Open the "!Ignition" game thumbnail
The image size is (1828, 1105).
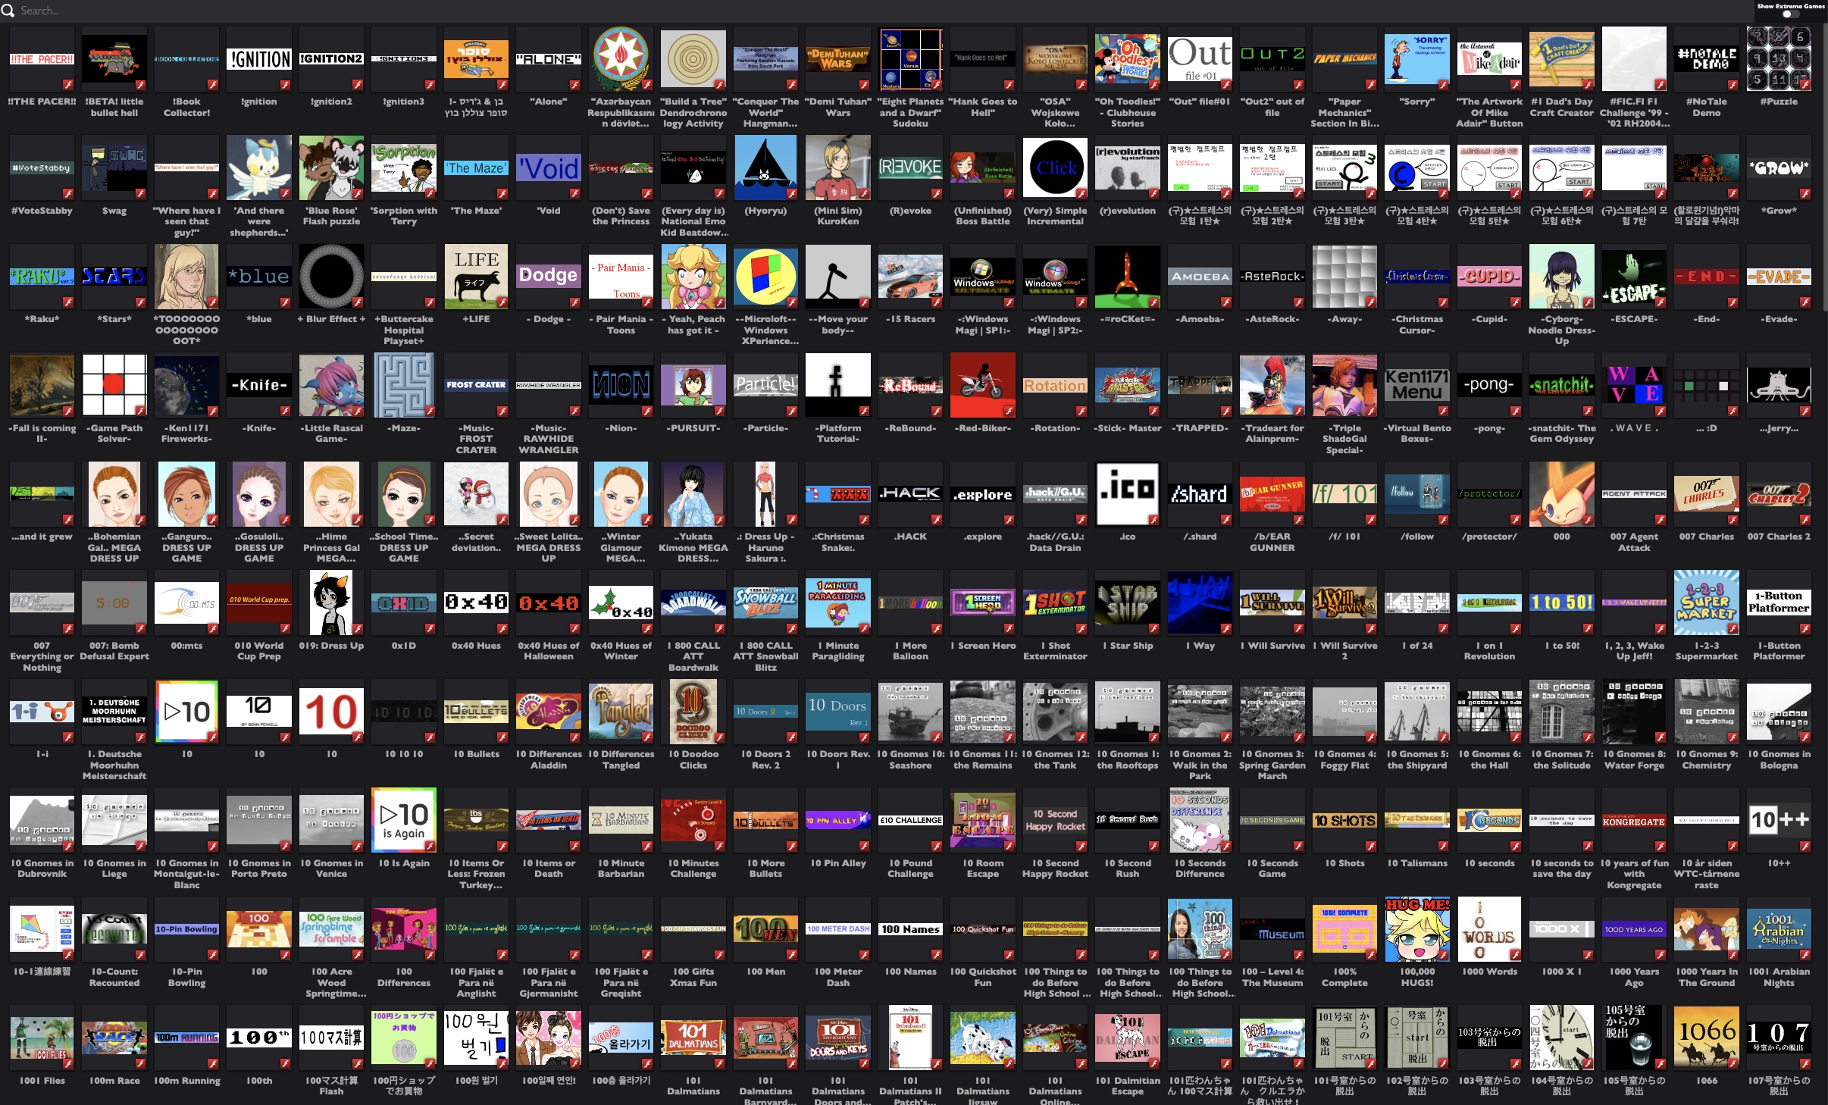coord(258,59)
